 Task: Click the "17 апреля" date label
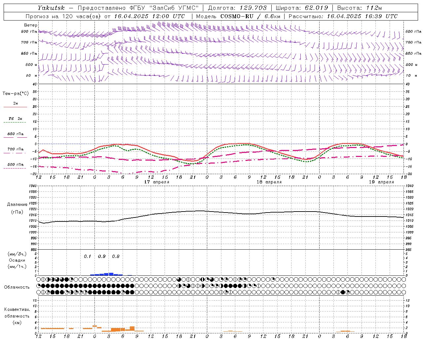157,182
